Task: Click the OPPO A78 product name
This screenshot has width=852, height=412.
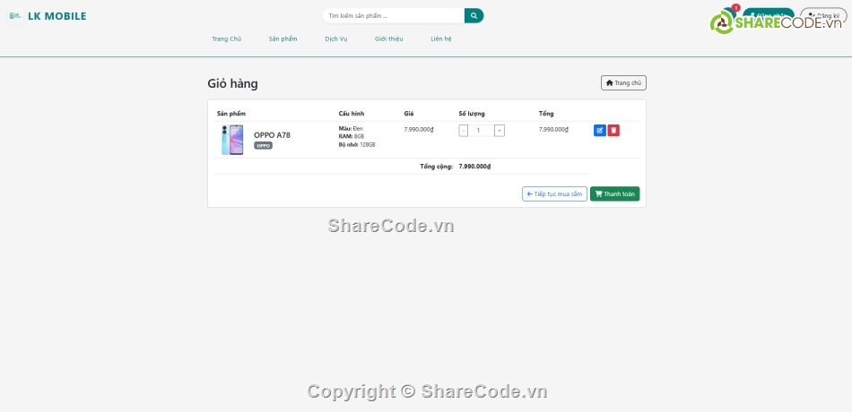Action: [x=273, y=135]
